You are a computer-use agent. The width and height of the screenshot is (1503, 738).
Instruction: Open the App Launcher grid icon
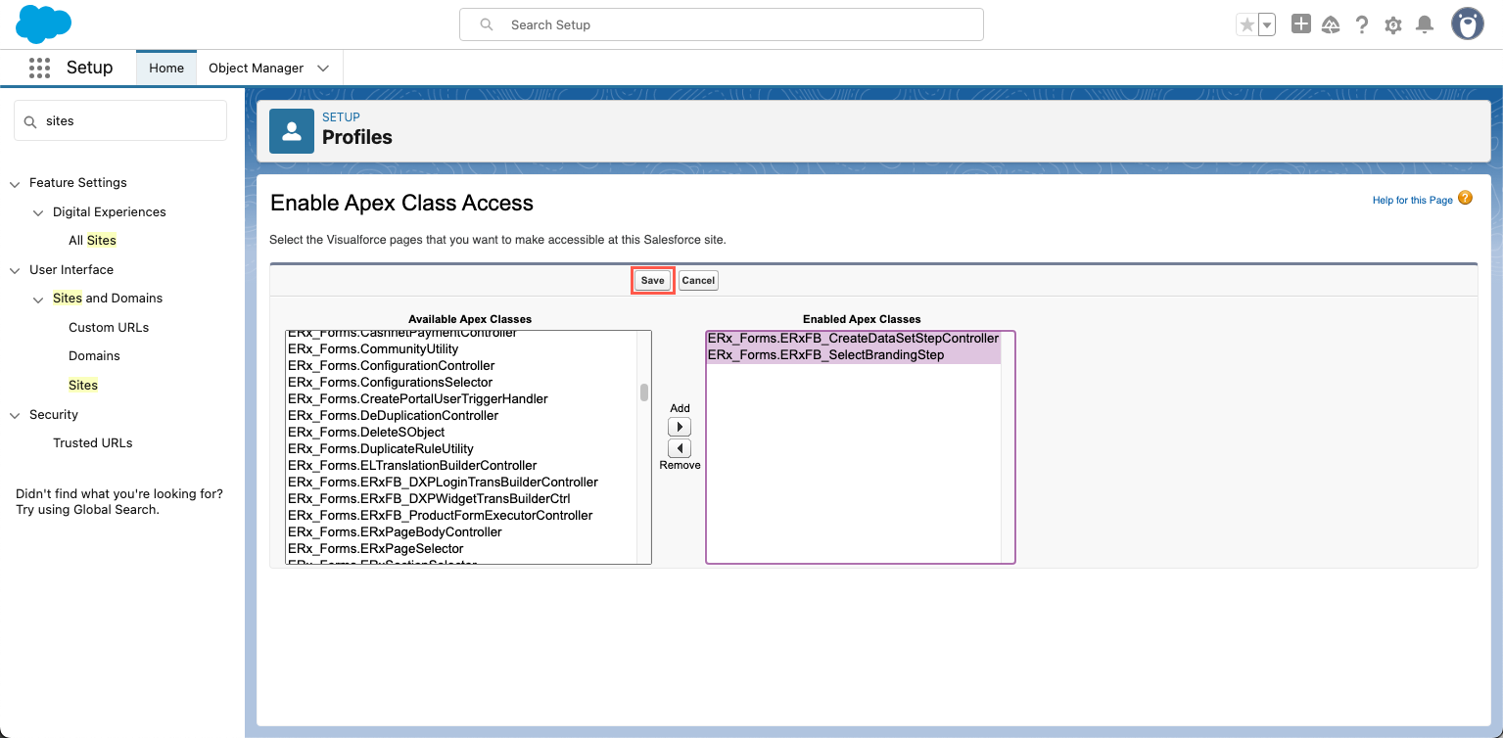click(39, 68)
